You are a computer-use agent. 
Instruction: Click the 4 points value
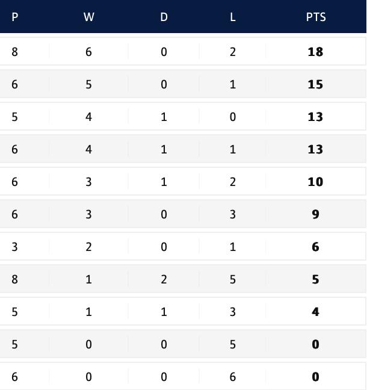(315, 312)
